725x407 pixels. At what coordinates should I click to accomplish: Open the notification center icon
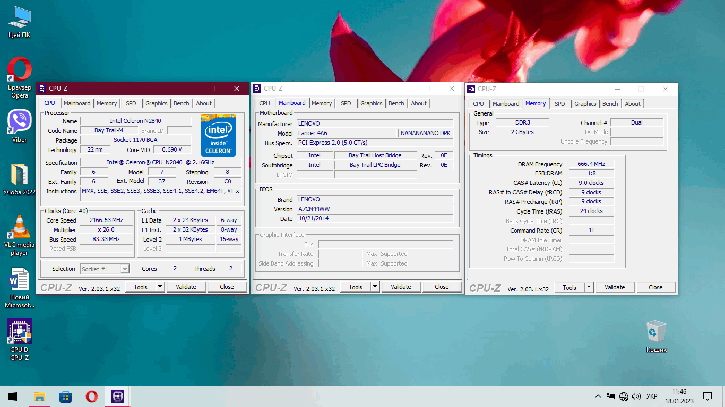[x=707, y=396]
